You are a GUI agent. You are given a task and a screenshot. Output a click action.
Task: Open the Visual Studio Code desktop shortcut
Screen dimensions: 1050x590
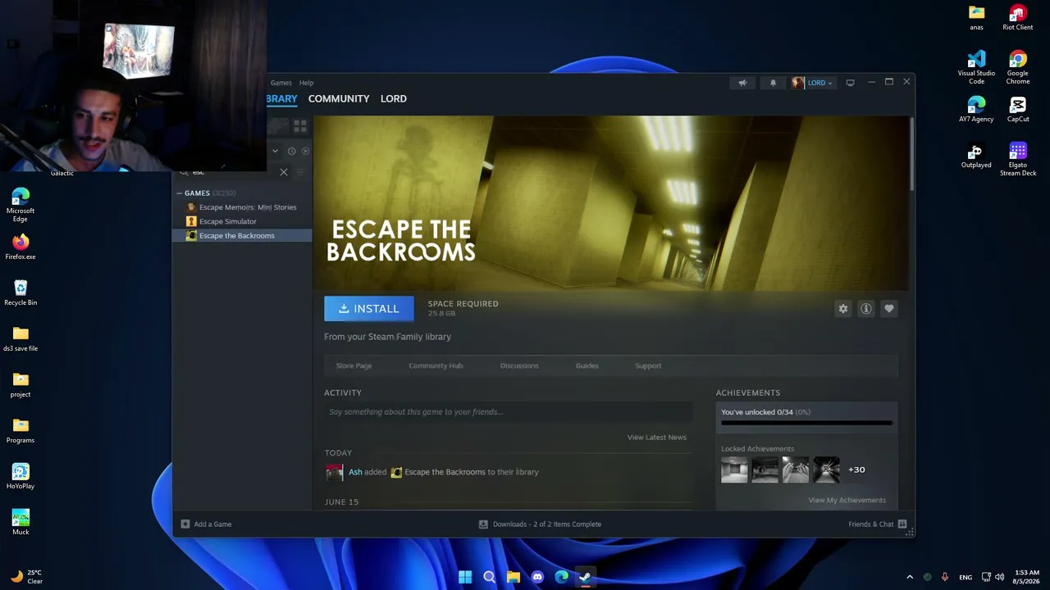pos(976,68)
